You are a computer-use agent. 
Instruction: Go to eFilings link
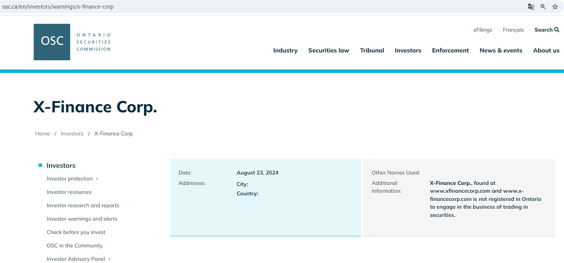pos(483,30)
